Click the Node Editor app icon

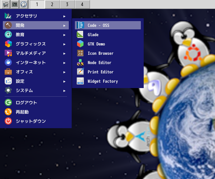[80, 62]
